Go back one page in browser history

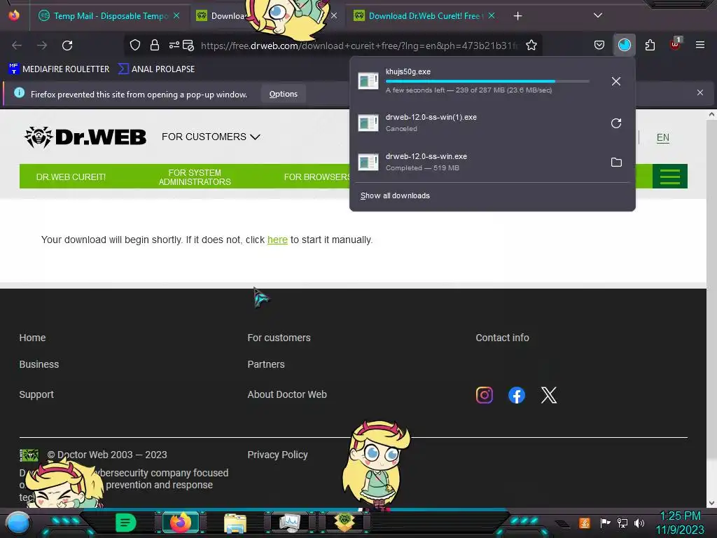17,46
